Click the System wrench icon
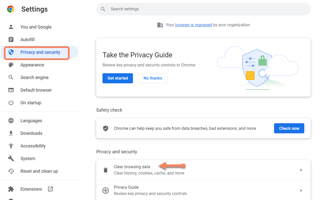Screen dimensions: 325x200 11,159
